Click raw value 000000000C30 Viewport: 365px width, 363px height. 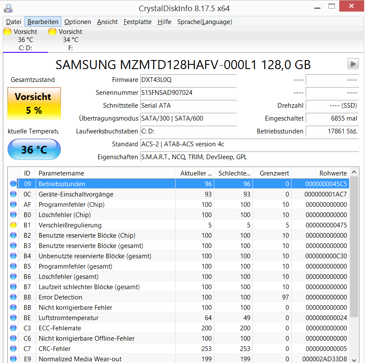pyautogui.click(x=326, y=256)
